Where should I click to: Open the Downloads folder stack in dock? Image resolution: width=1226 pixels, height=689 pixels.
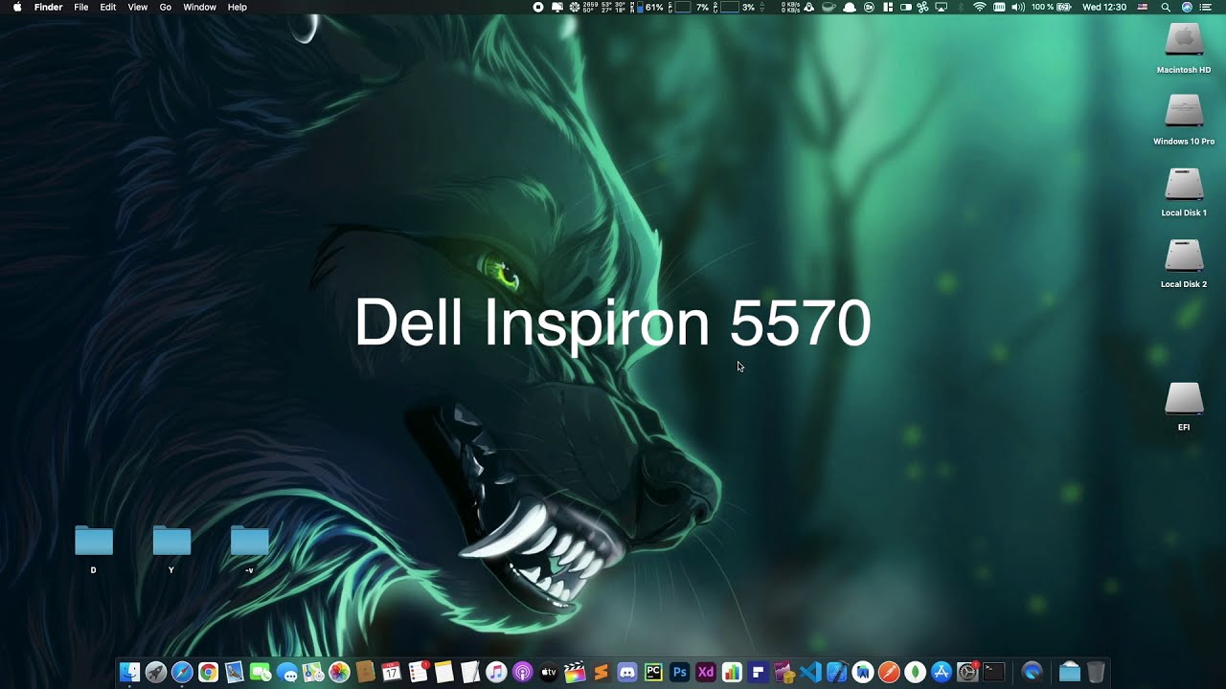1069,673
